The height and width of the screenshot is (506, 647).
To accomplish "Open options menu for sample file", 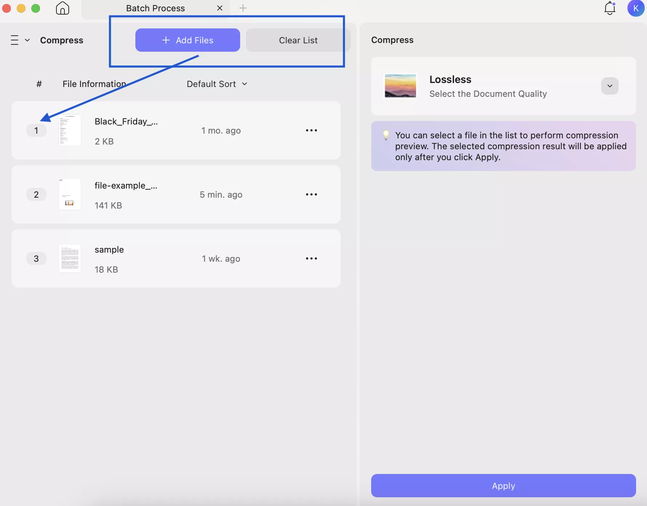I will [x=311, y=258].
